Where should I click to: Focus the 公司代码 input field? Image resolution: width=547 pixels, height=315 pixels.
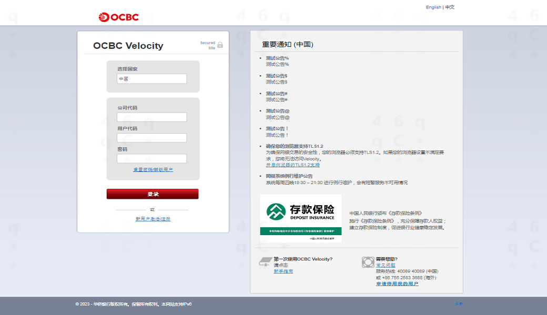(152, 117)
